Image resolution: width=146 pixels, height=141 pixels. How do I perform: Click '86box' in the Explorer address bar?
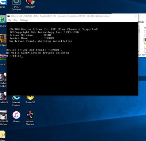pos(141,22)
